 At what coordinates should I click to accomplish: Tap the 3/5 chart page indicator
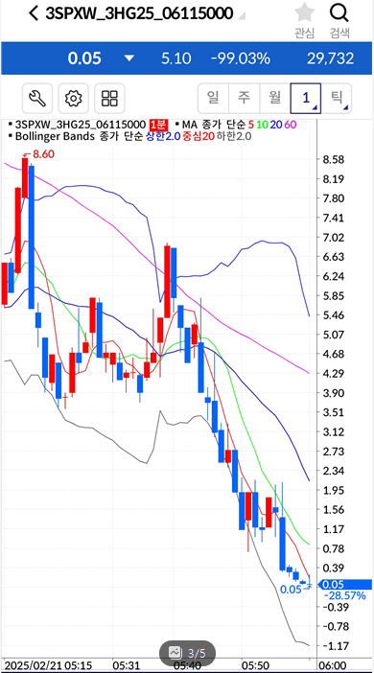tap(188, 653)
